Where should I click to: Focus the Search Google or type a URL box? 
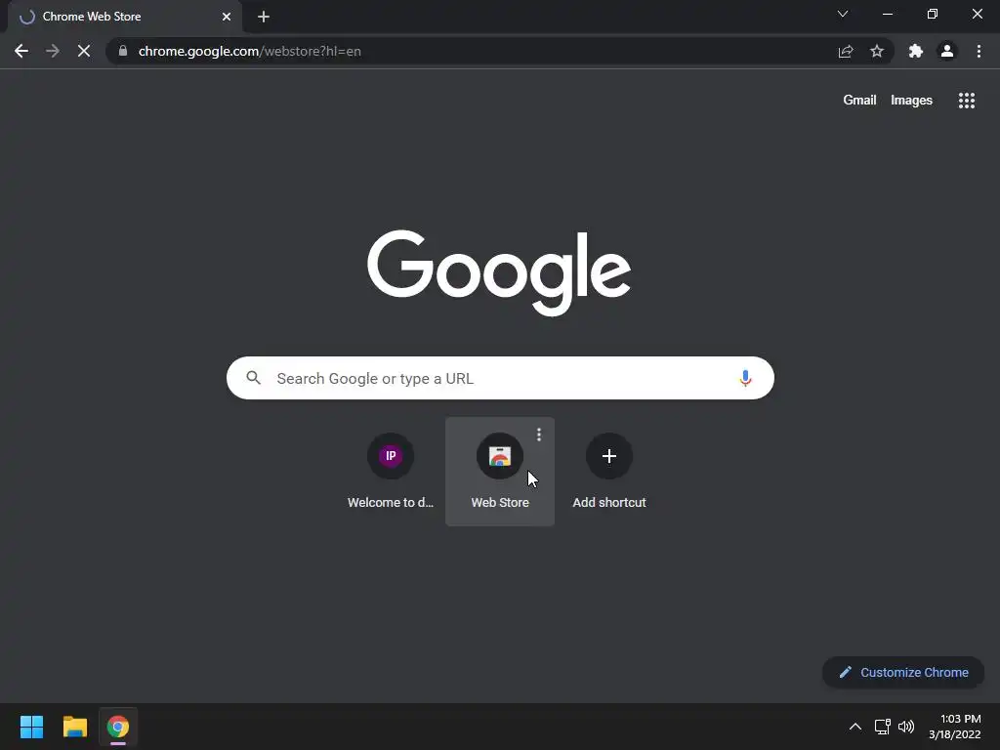500,378
